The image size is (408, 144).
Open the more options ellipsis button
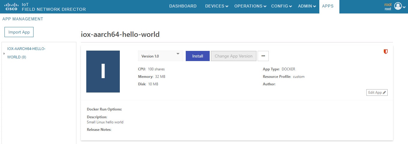tap(263, 56)
